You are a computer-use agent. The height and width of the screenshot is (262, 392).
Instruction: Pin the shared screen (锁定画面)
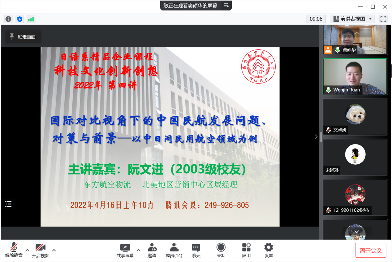click(x=23, y=37)
